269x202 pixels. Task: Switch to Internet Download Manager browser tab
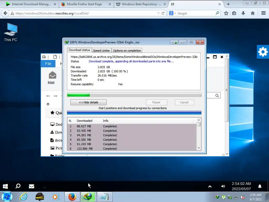[x=31, y=4]
